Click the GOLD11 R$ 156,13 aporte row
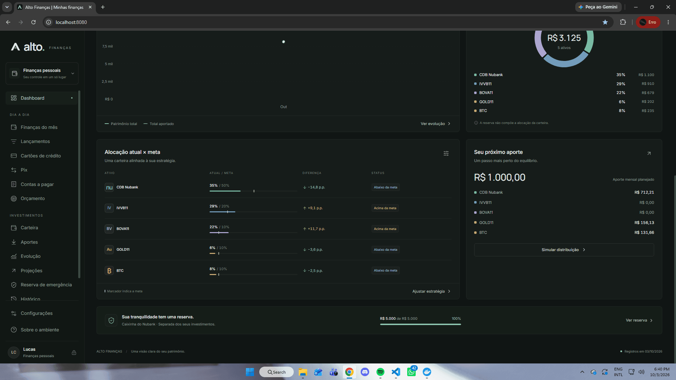 coord(564,223)
